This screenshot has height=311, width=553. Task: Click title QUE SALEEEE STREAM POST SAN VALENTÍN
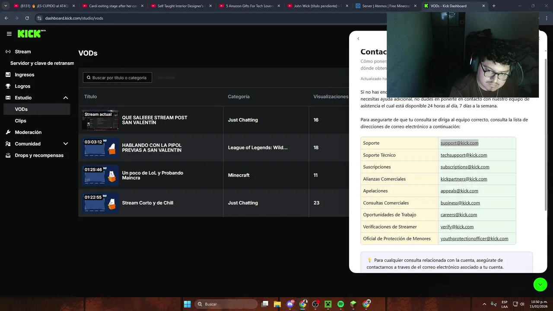(x=155, y=120)
